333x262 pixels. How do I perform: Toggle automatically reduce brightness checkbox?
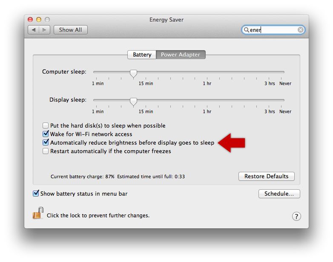click(46, 142)
